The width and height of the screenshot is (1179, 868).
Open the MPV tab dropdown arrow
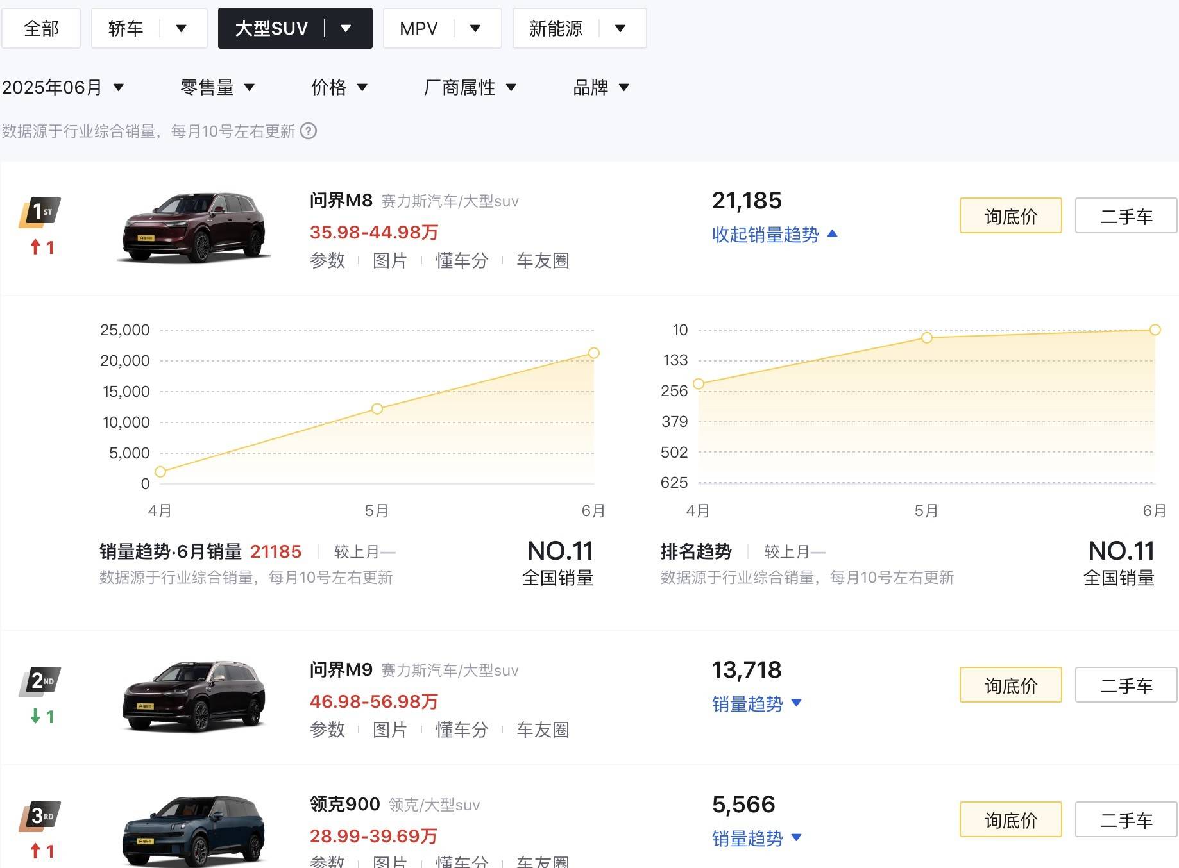(x=475, y=28)
